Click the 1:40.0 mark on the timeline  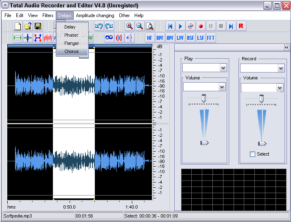click(x=131, y=207)
